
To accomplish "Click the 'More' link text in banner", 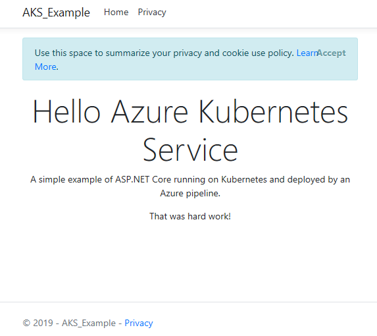I will point(45,67).
